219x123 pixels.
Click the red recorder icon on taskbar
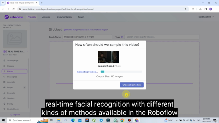(x=129, y=120)
